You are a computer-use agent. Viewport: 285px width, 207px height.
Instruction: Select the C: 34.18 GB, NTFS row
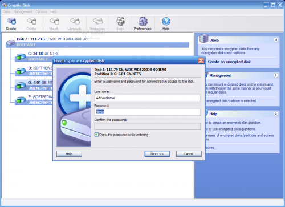click(43, 54)
